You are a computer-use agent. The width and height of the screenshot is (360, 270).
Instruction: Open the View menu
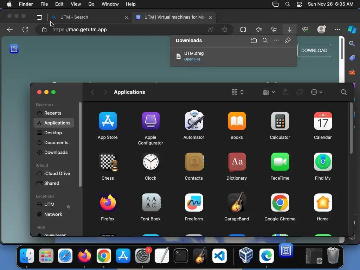coord(76,4)
